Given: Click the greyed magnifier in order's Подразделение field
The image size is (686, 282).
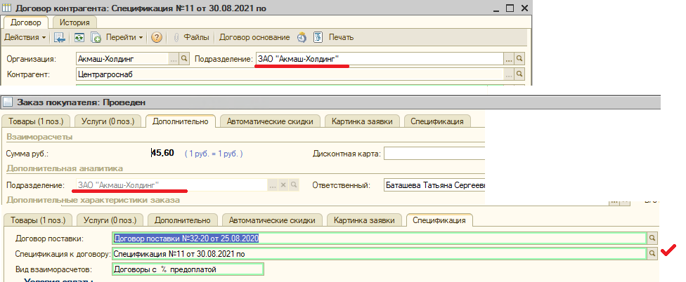Looking at the screenshot, I should (294, 185).
